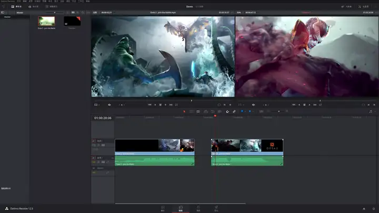379x213 pixels.
Task: Open flag color dropdown arrow
Action: [x=245, y=111]
